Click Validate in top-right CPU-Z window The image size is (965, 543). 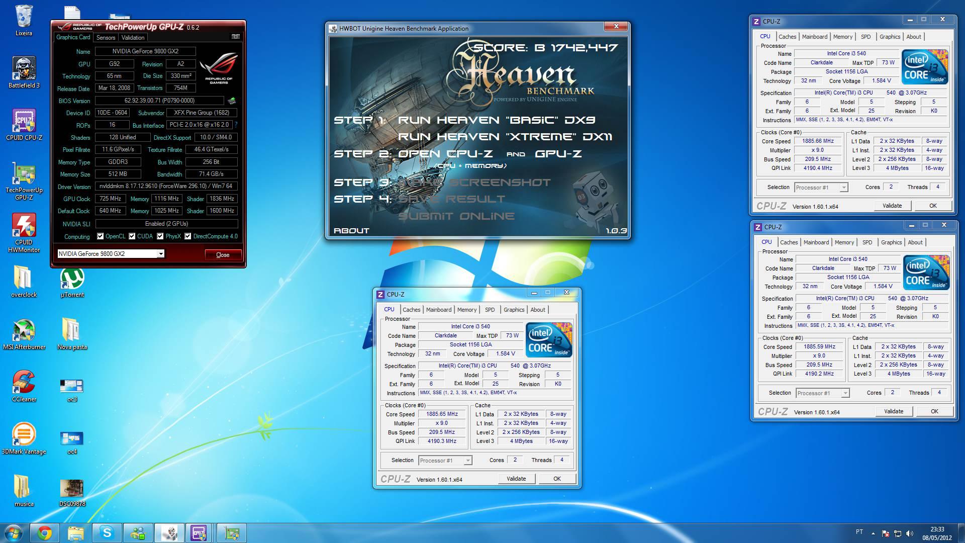(892, 206)
